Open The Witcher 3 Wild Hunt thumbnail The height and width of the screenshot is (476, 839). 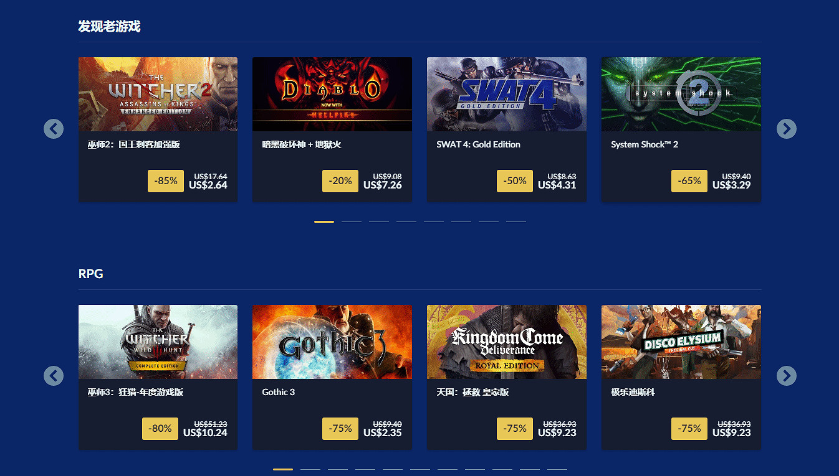click(x=158, y=342)
